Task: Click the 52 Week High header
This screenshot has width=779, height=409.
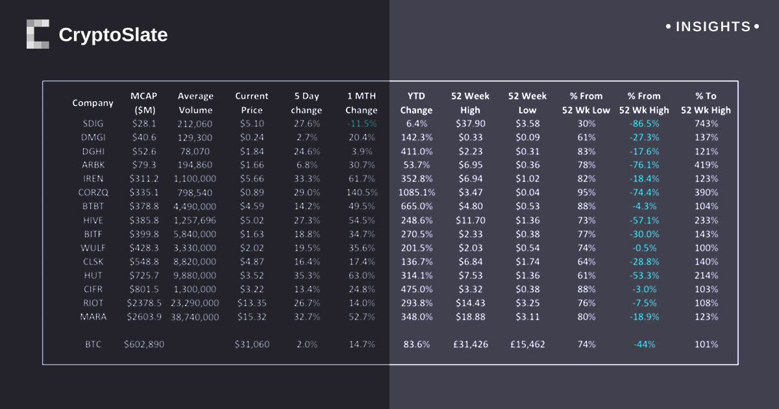Action: pos(471,103)
